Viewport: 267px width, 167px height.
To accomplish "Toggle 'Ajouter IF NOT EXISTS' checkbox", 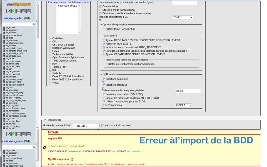I will pos(105,44).
